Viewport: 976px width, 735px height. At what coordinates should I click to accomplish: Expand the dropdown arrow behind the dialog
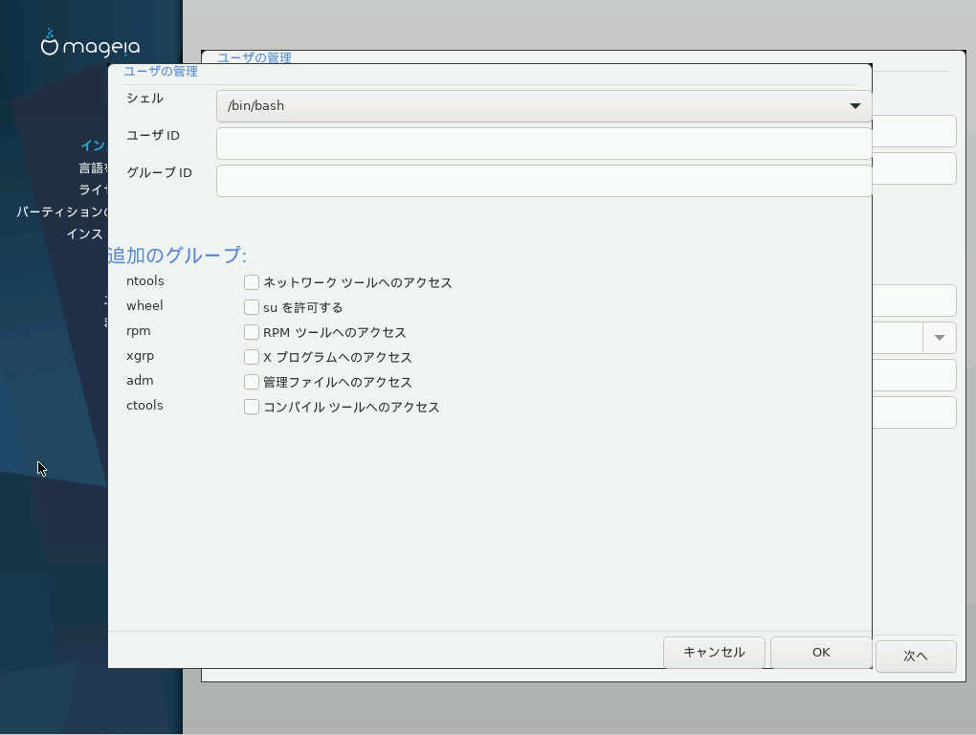pos(940,338)
